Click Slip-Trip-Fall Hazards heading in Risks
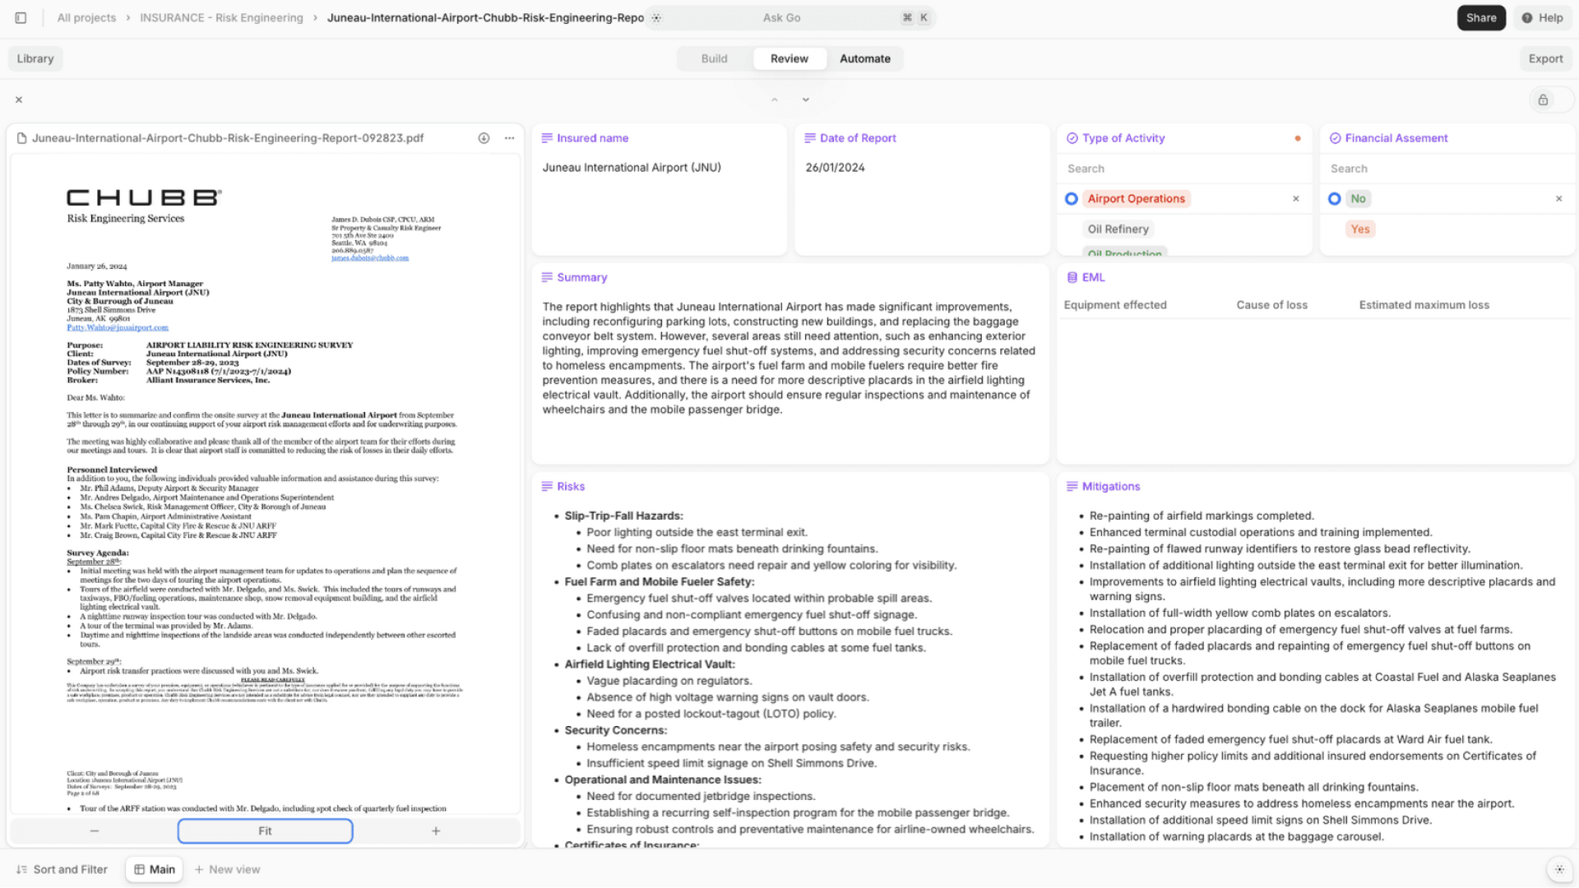Viewport: 1579px width, 888px height. point(623,516)
